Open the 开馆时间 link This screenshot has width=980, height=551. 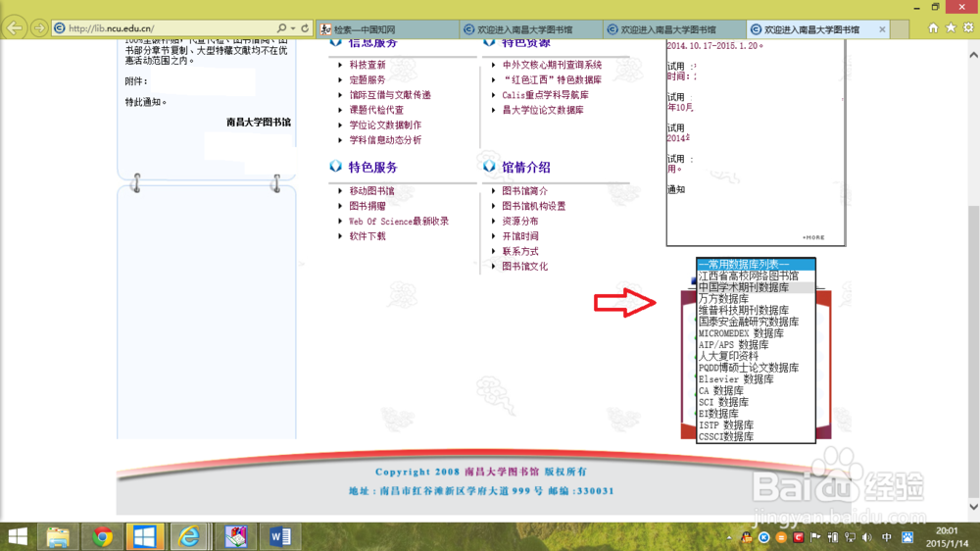(x=520, y=236)
